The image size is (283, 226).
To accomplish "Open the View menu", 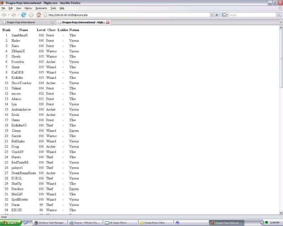I will [19, 8].
